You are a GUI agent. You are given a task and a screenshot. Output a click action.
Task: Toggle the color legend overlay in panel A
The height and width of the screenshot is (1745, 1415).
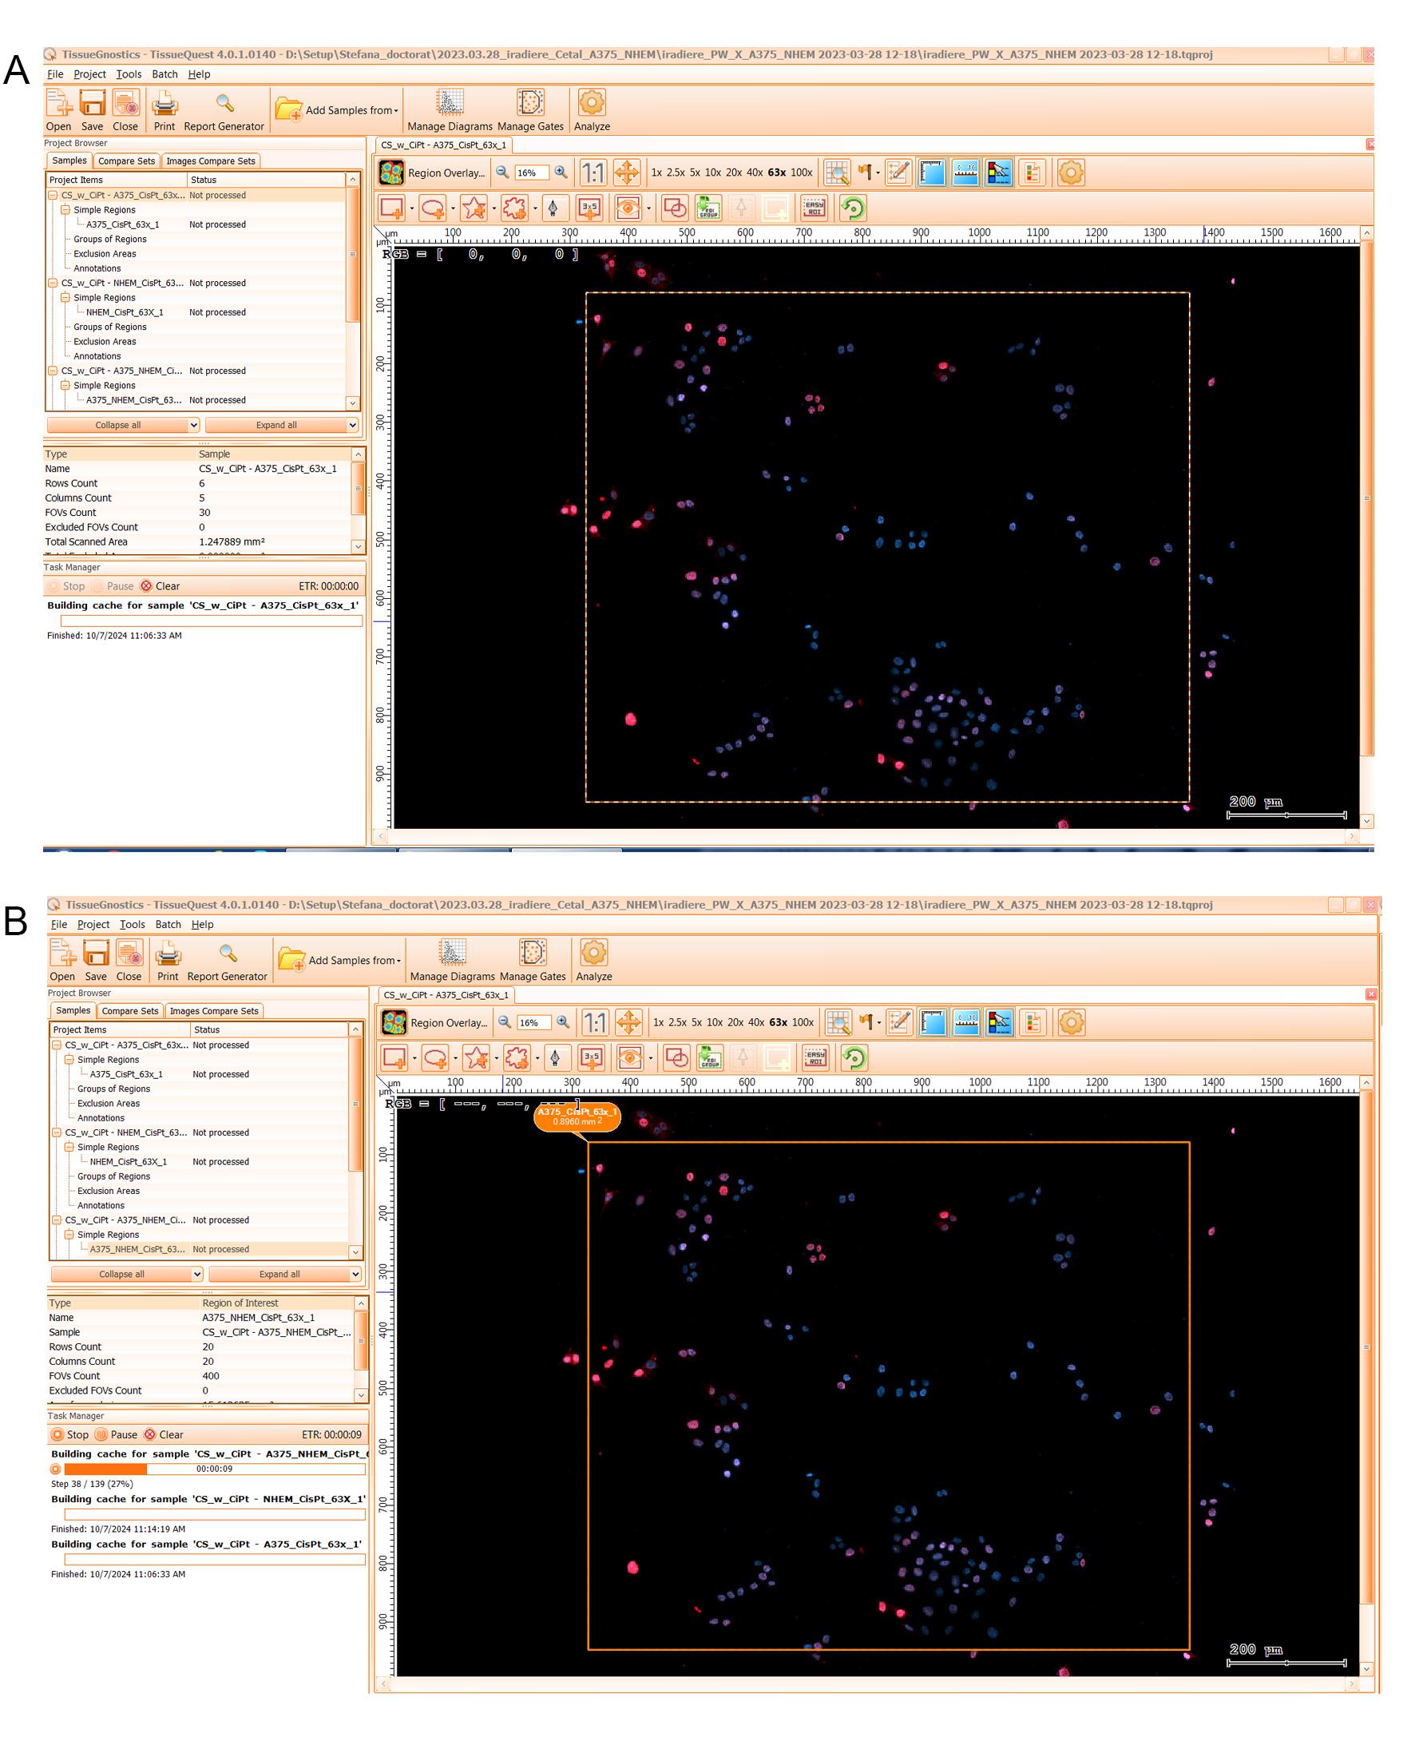tap(998, 173)
